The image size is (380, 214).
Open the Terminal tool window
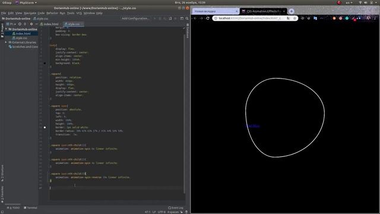click(30, 207)
